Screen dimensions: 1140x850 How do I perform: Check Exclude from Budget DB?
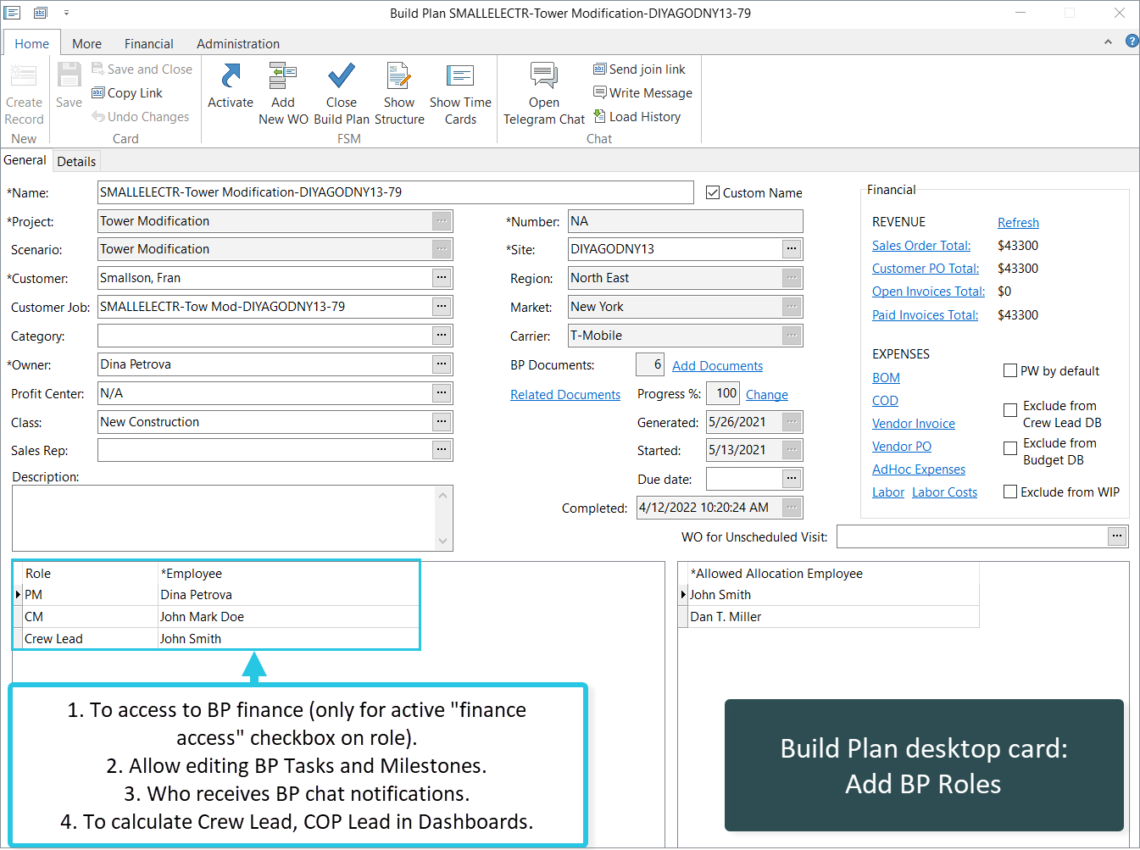(1010, 448)
